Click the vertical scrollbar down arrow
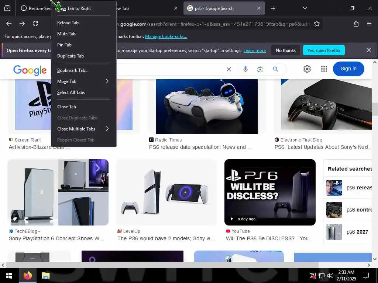378x283 pixels. tap(375, 259)
